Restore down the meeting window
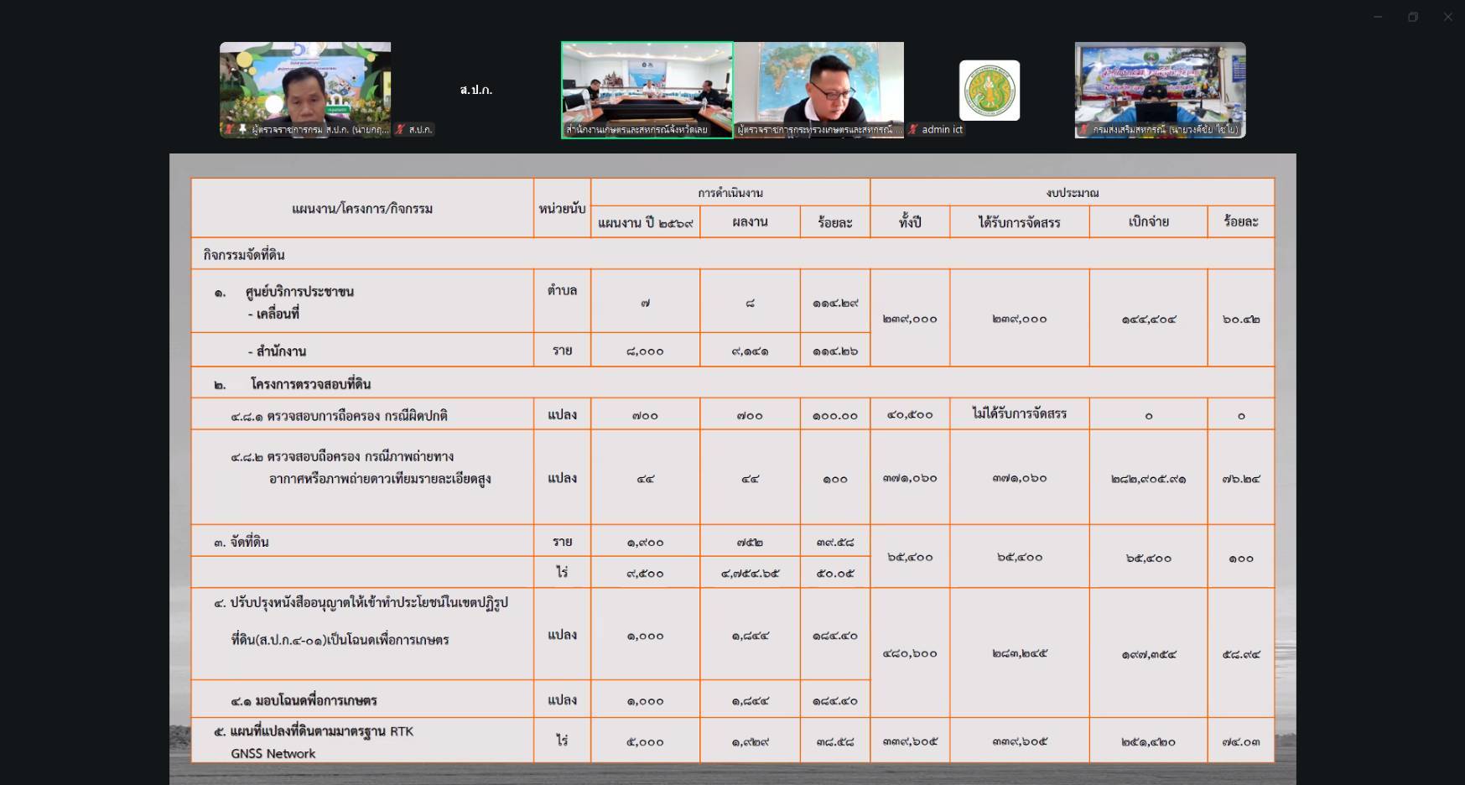1465x785 pixels. 1413,17
